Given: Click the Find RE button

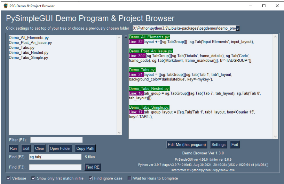Looking at the screenshot, I should pos(92,167).
